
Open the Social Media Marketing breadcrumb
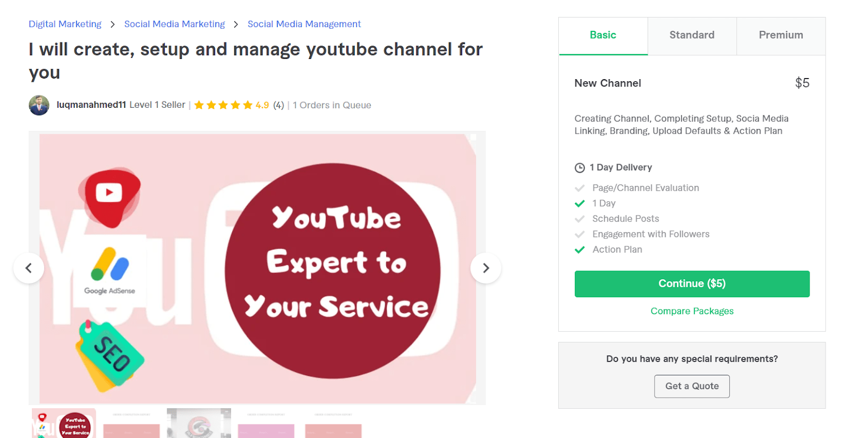coord(174,24)
